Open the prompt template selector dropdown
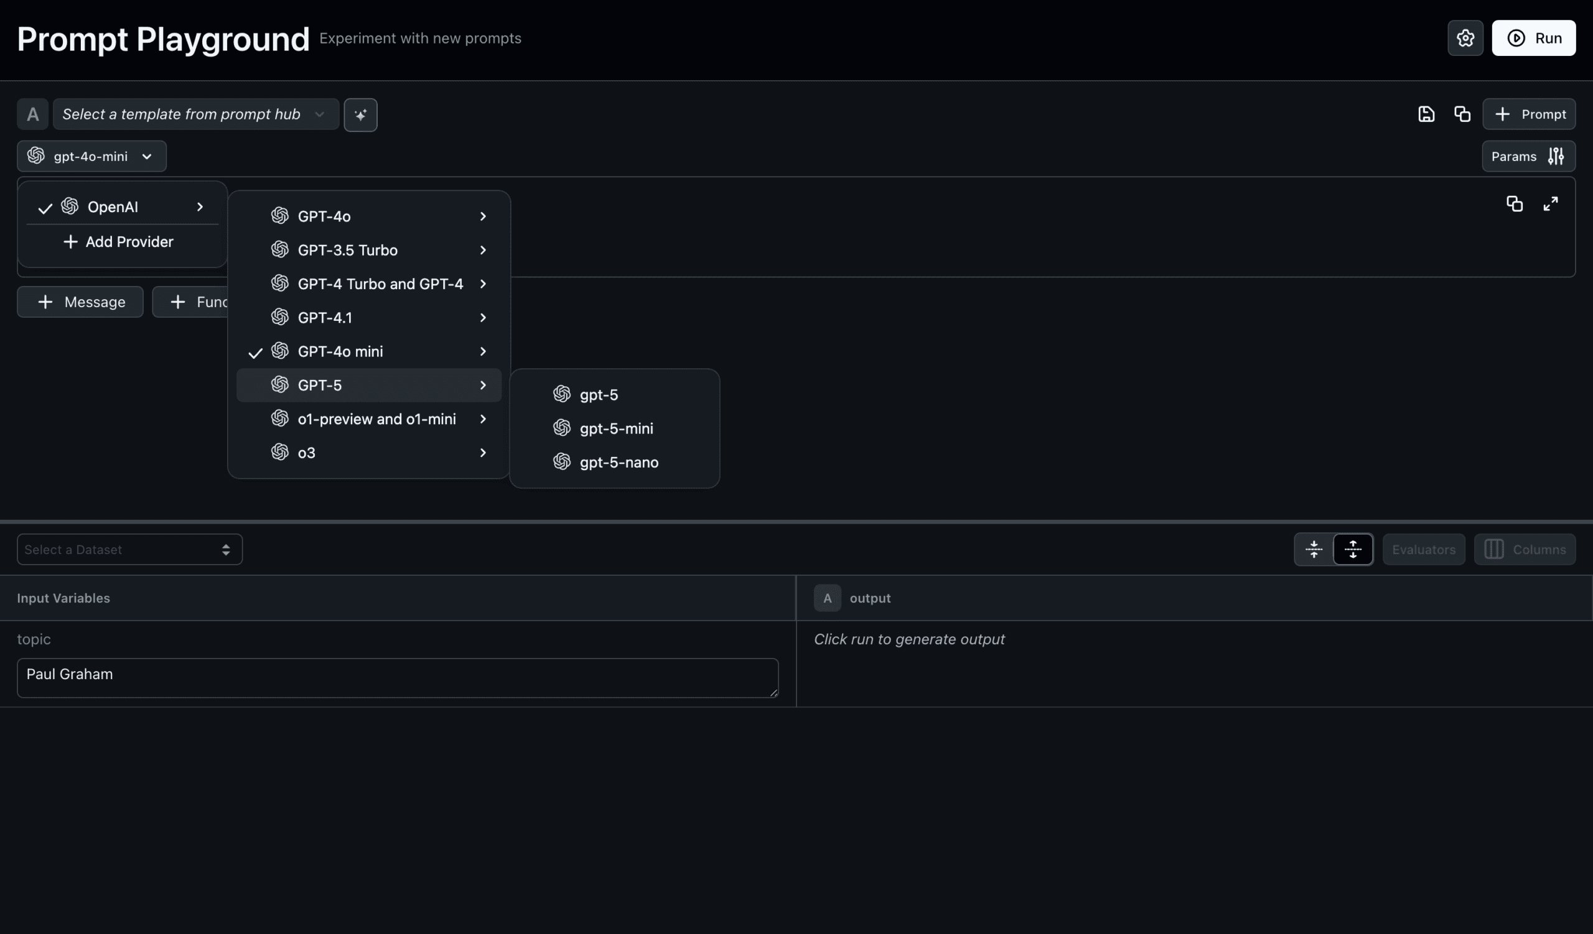 195,114
